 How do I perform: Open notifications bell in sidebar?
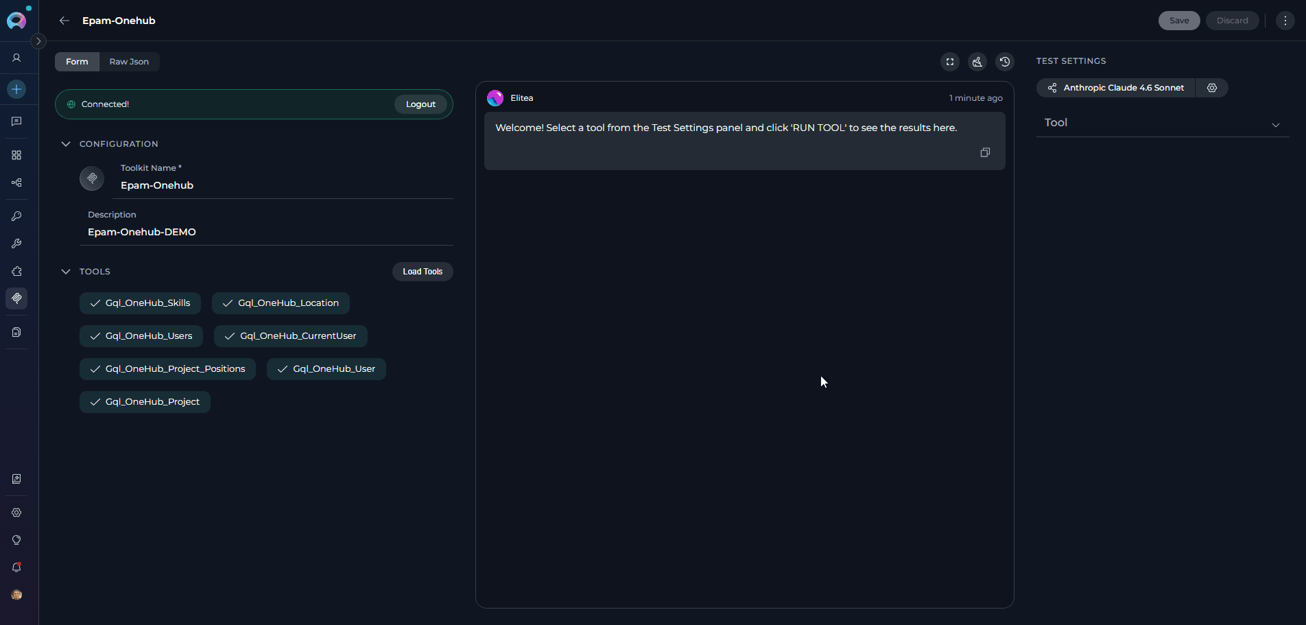click(x=16, y=567)
